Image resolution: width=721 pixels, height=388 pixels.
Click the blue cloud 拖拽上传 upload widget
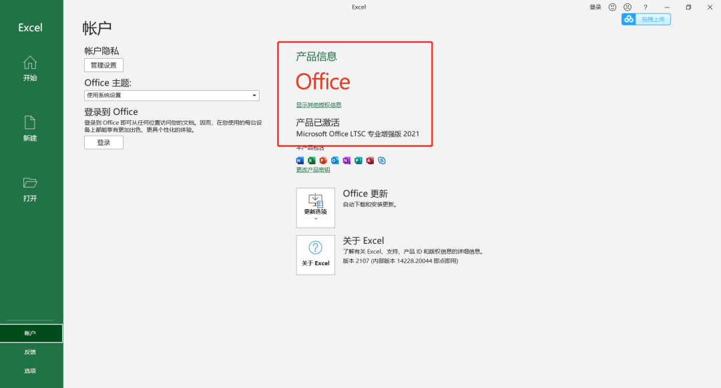pos(646,19)
